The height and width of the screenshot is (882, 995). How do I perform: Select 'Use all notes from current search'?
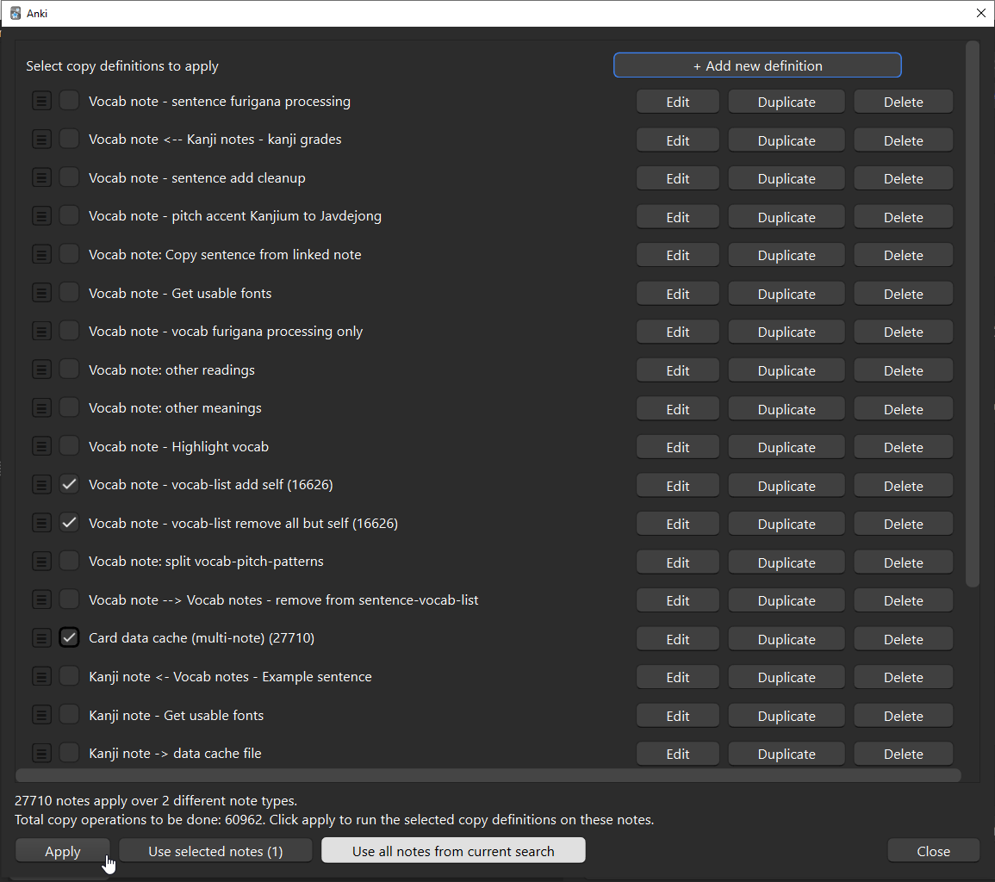pos(453,851)
